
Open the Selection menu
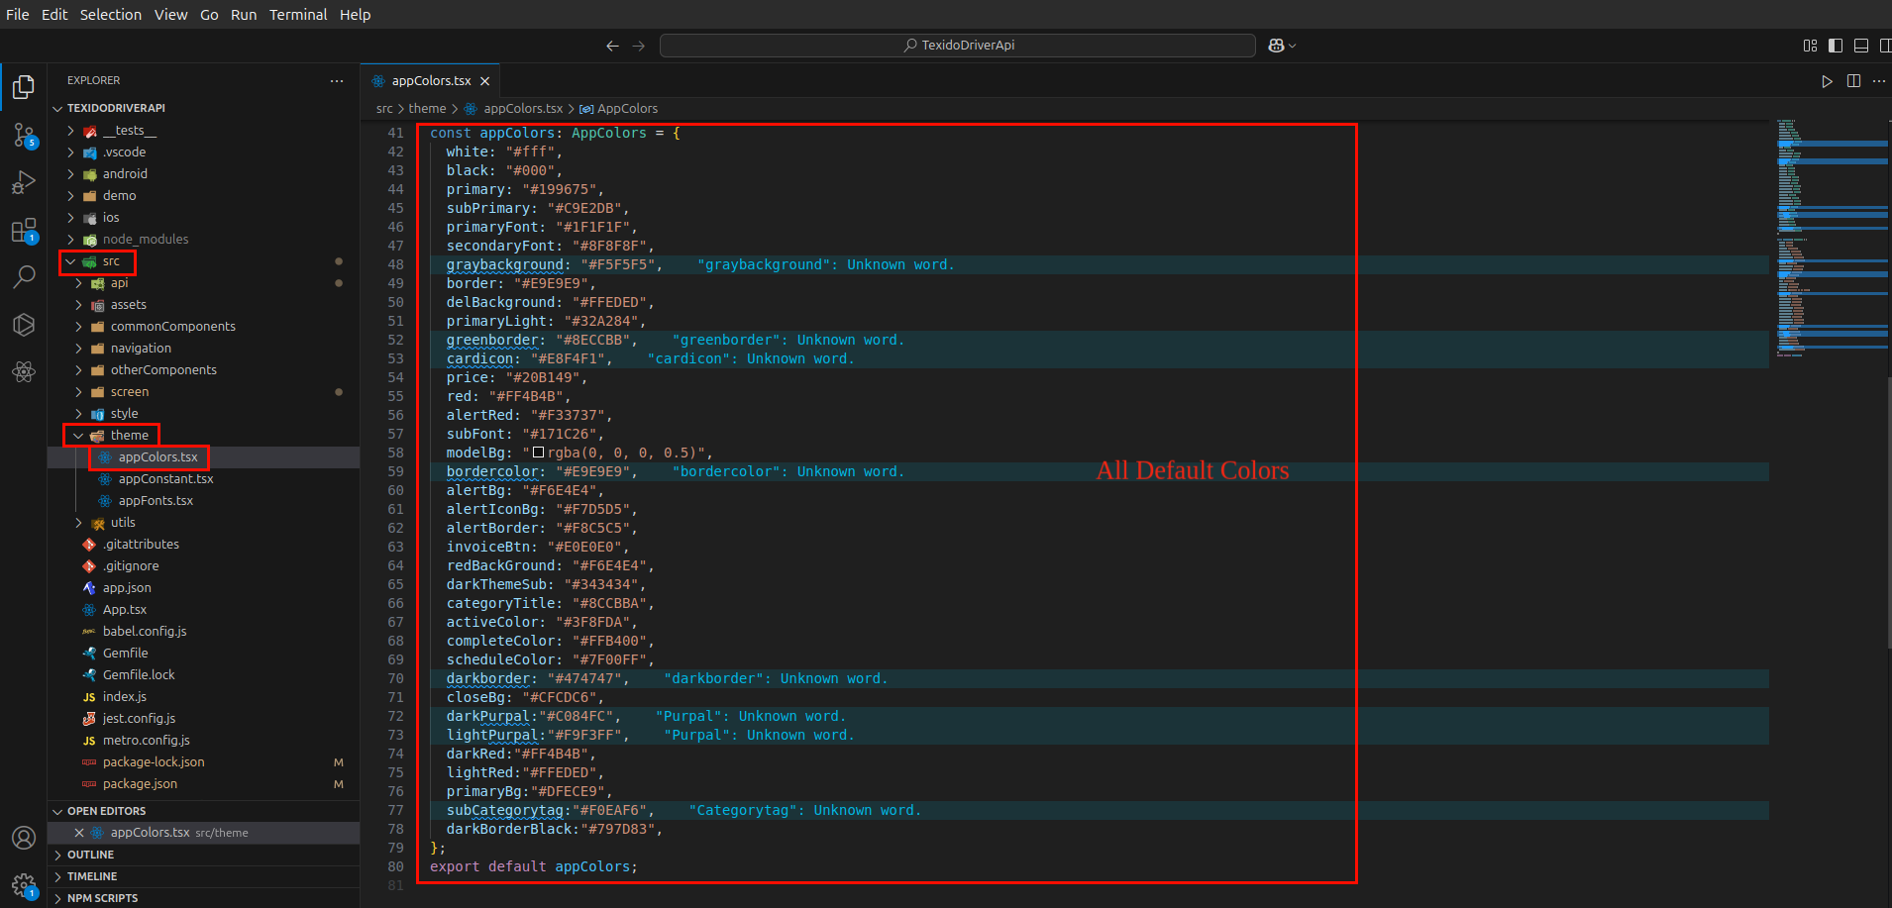[110, 15]
